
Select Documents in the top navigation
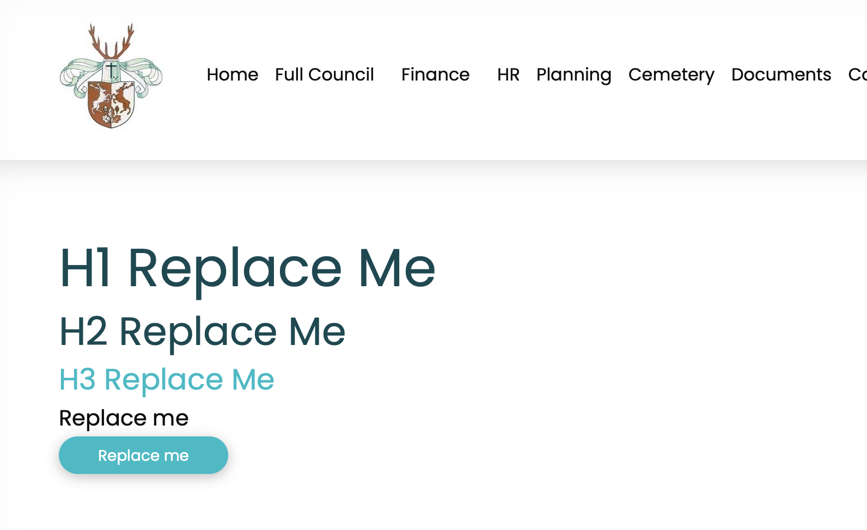click(781, 75)
